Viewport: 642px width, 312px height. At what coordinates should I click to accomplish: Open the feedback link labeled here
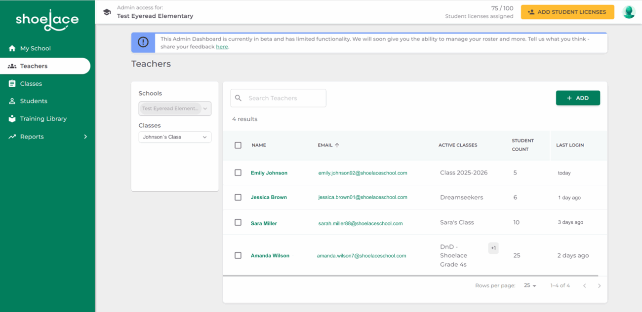pos(222,46)
